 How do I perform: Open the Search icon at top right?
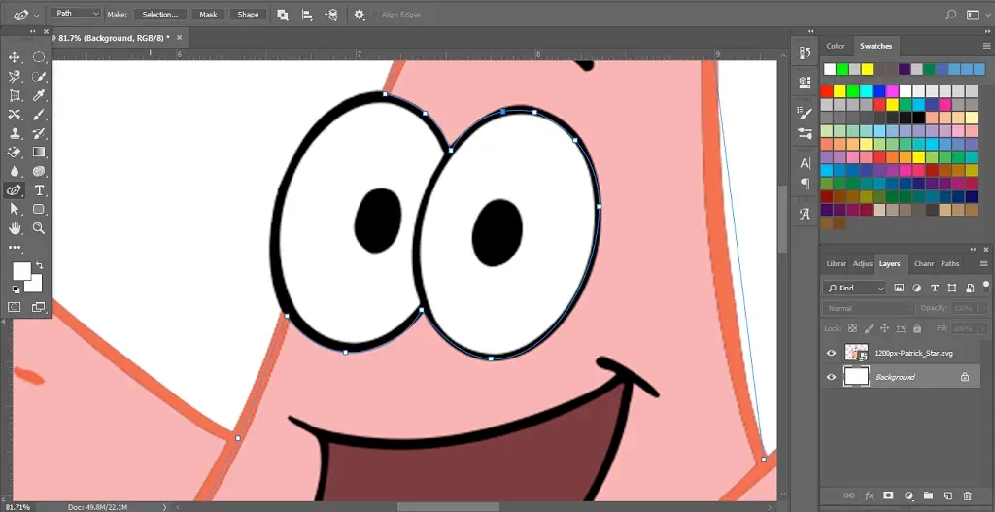tap(950, 15)
